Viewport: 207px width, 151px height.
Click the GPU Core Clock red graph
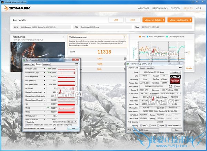tap(66, 69)
